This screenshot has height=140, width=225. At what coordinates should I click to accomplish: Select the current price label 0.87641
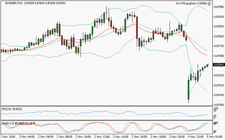coord(219,65)
